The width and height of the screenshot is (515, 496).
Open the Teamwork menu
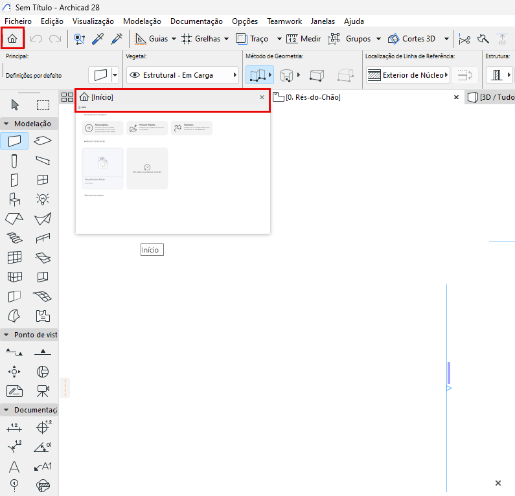tap(284, 21)
